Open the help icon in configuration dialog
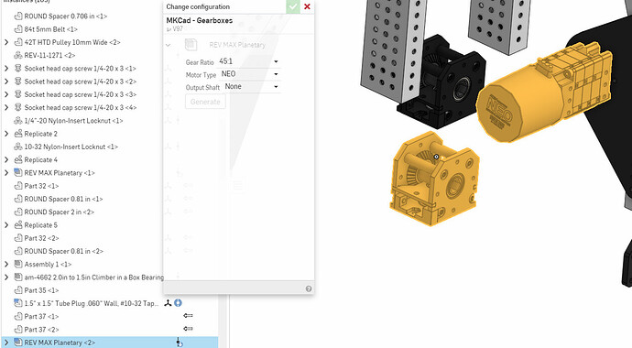 click(309, 288)
